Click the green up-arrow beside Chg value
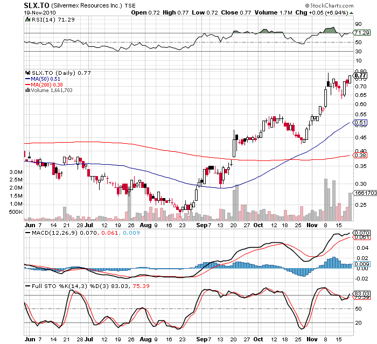This screenshot has width=377, height=344. tap(352, 11)
